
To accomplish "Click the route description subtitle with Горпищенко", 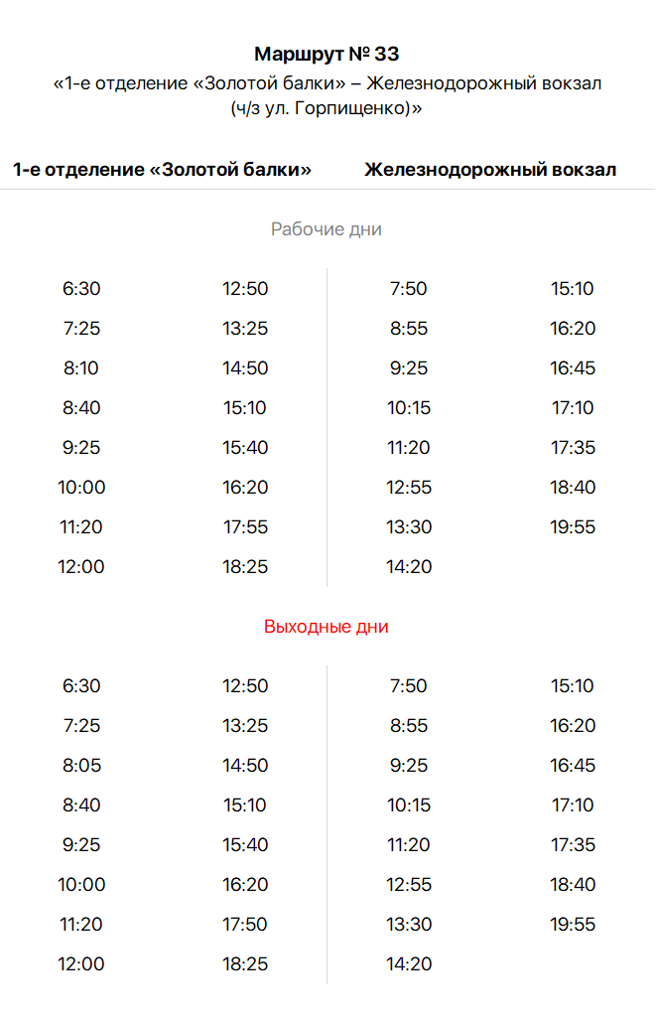I will tap(328, 95).
